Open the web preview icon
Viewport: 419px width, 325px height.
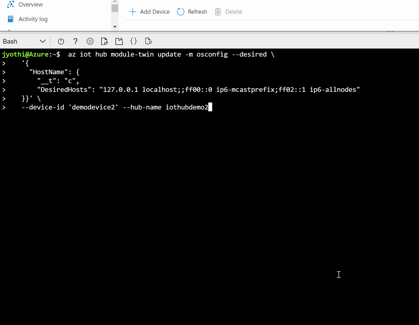click(x=148, y=41)
